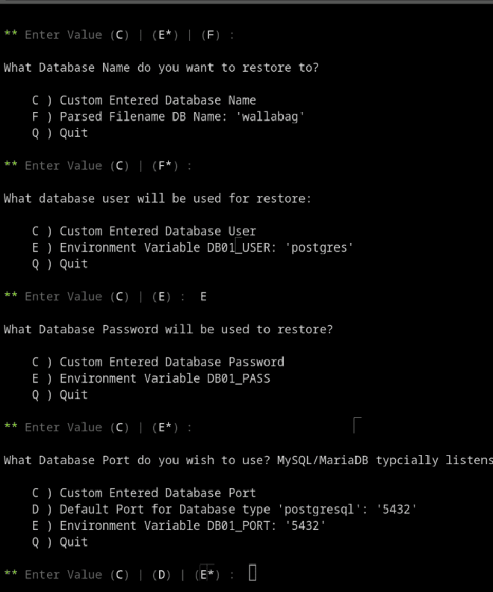Click 'What Database Password will be used to restore?' text
493x592 pixels.
168,330
